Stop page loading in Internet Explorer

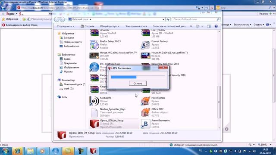coord(212,8)
